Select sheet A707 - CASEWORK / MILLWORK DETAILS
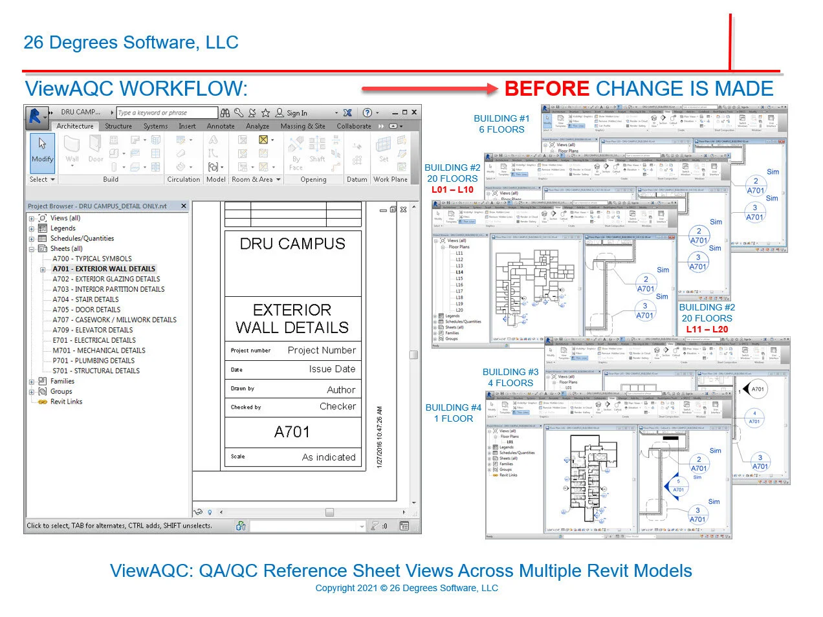 (115, 320)
